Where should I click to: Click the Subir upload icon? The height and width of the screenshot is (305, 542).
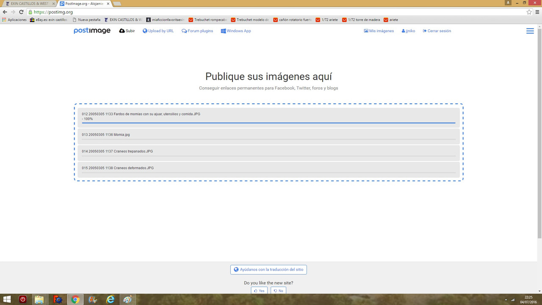(x=122, y=30)
